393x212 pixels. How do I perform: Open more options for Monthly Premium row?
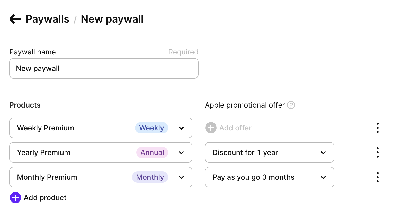coord(377,177)
